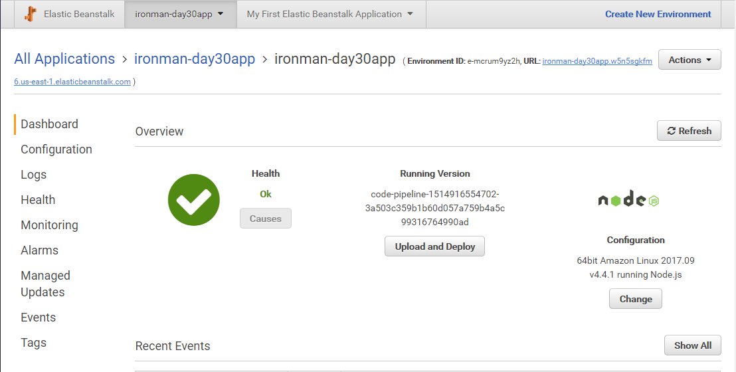Image resolution: width=736 pixels, height=372 pixels.
Task: Refresh the Overview panel
Action: point(689,131)
